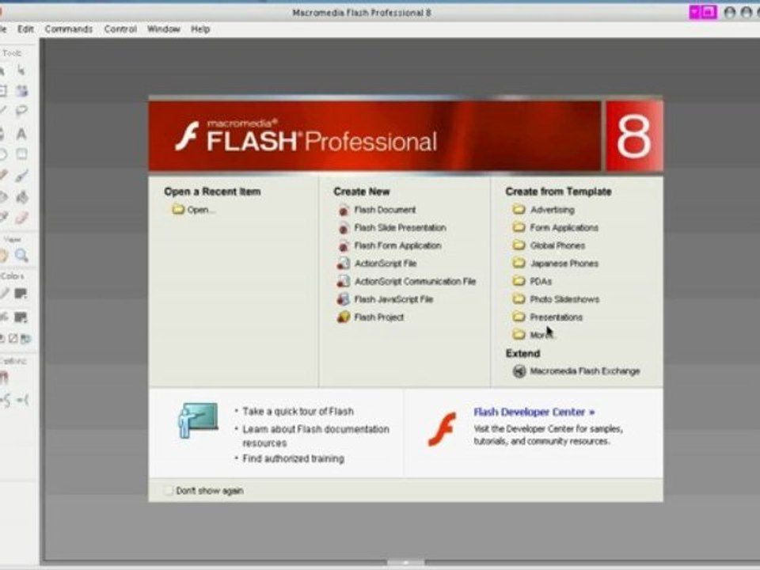Open the PDAs template folder
The height and width of the screenshot is (570, 760).
tap(541, 282)
